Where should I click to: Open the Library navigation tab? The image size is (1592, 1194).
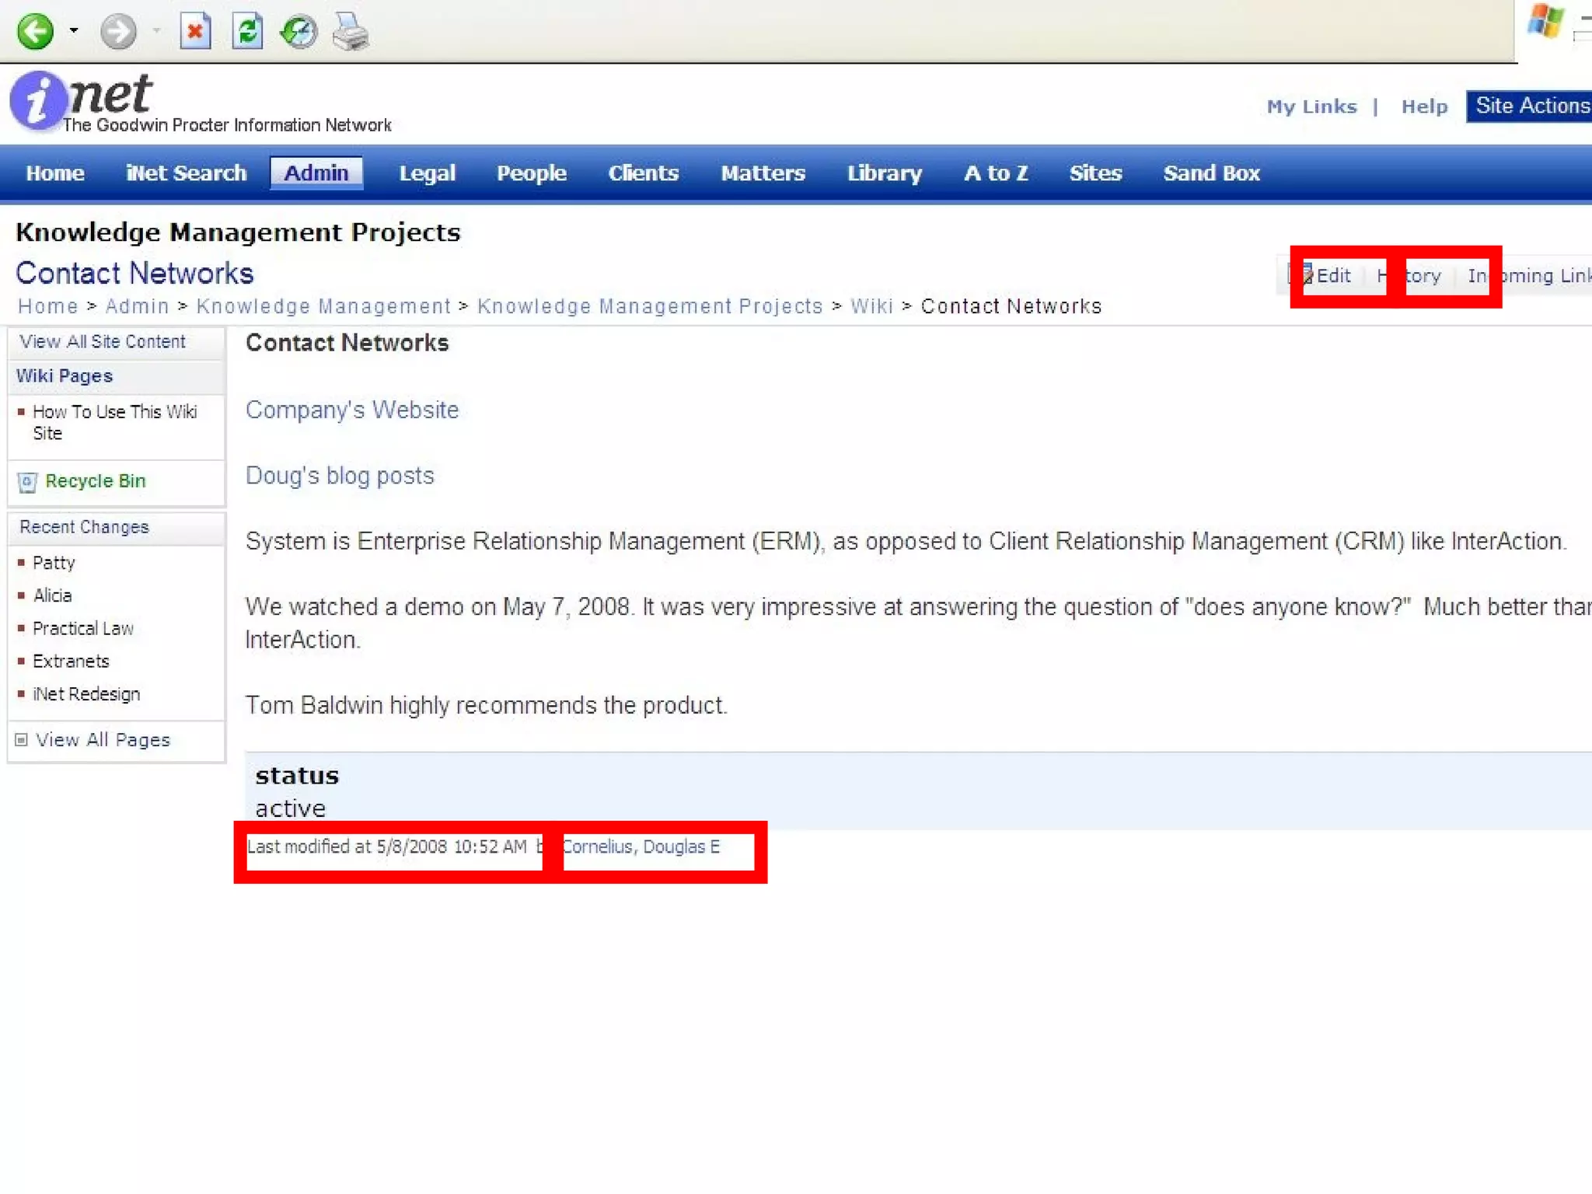click(x=884, y=173)
